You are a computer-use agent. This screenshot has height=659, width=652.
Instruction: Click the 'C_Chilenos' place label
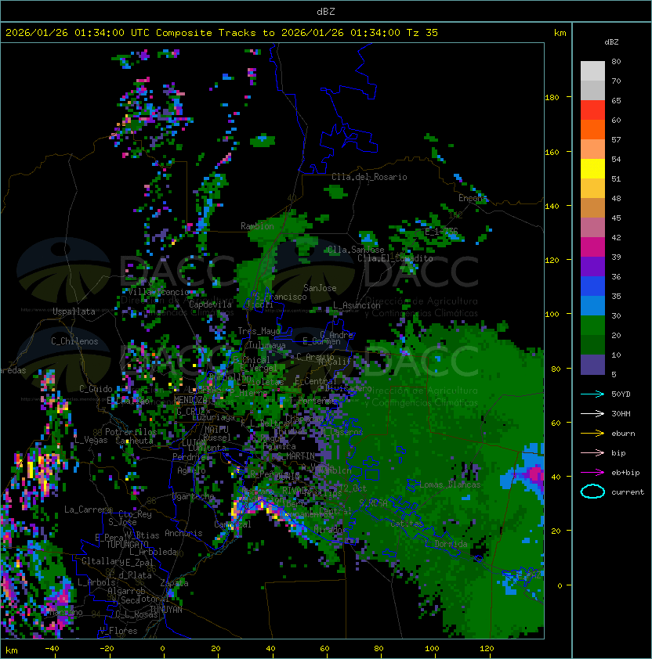point(74,341)
